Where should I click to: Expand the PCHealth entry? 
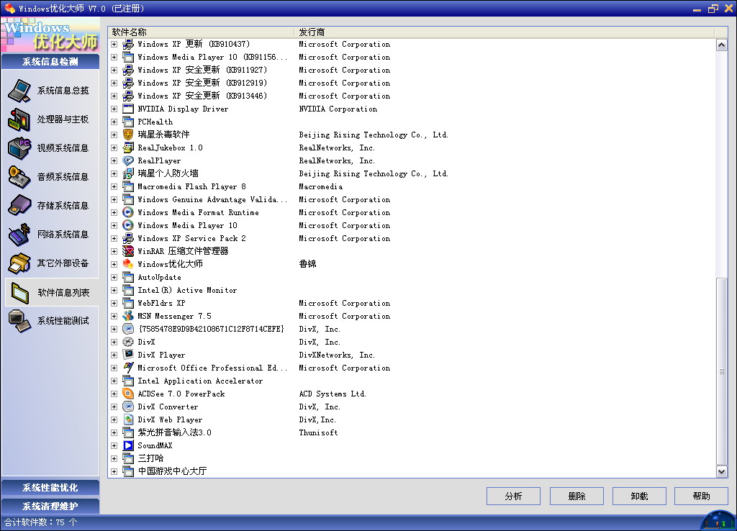coord(114,122)
